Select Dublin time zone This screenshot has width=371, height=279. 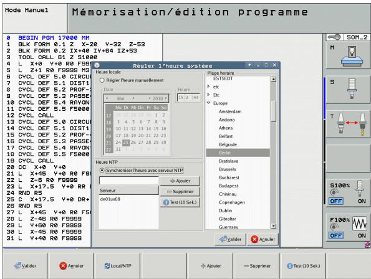tap(225, 210)
